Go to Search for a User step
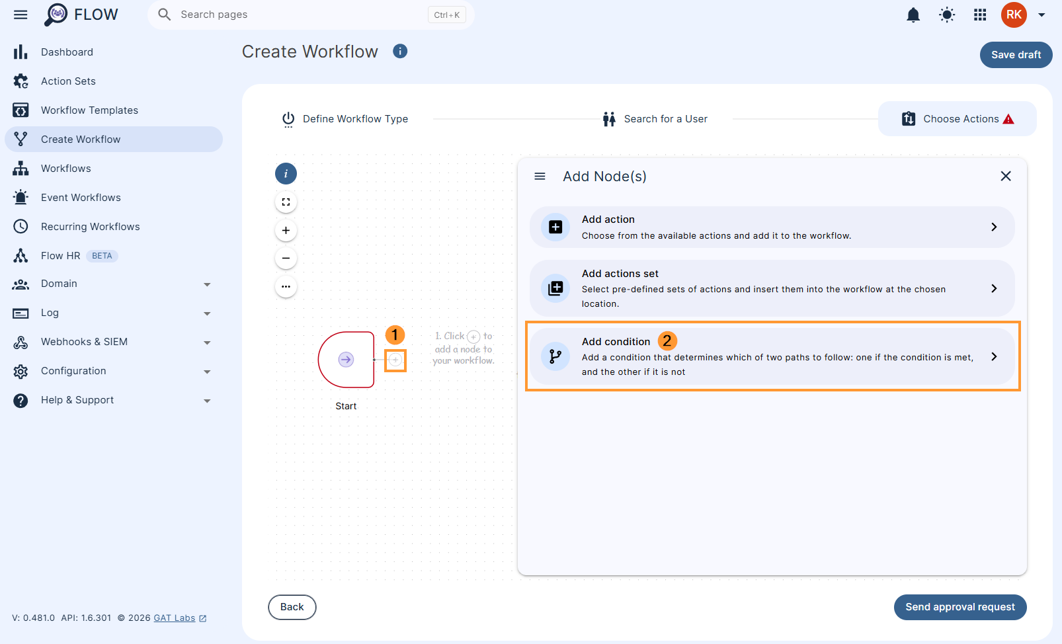Screen dimensions: 1062x644 tap(655, 119)
